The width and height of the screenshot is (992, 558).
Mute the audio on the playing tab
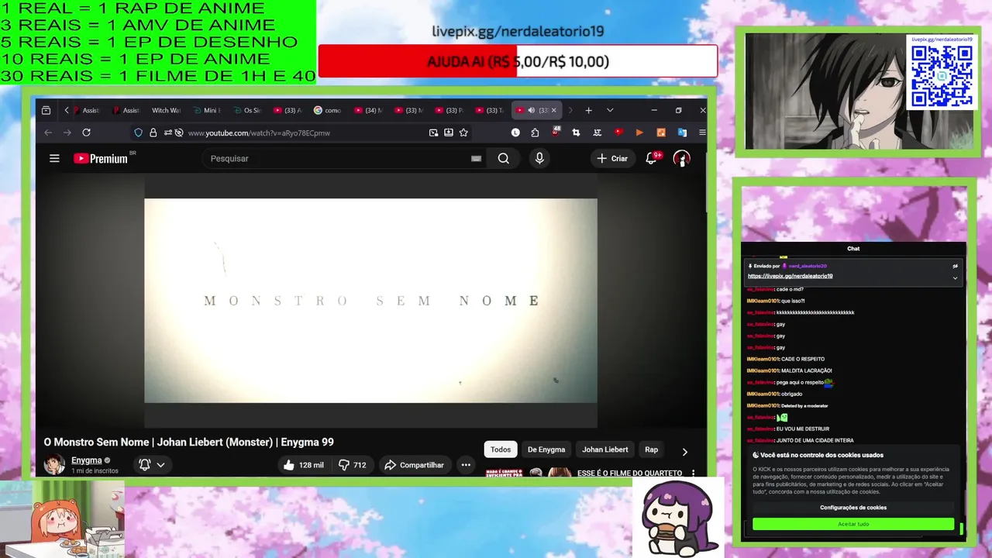tap(531, 110)
